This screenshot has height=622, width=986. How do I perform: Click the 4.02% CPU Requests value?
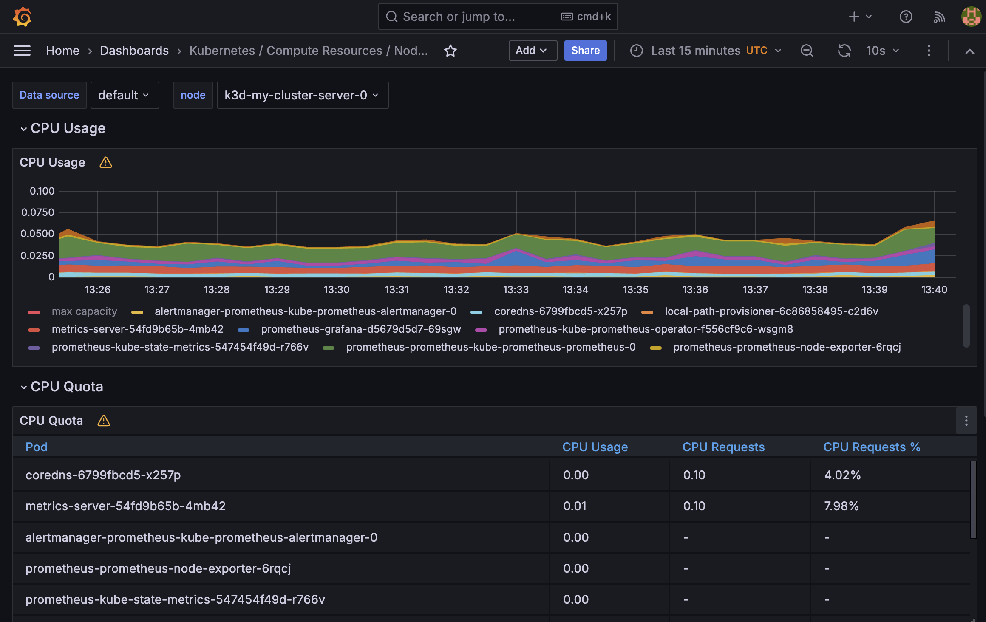tap(842, 475)
